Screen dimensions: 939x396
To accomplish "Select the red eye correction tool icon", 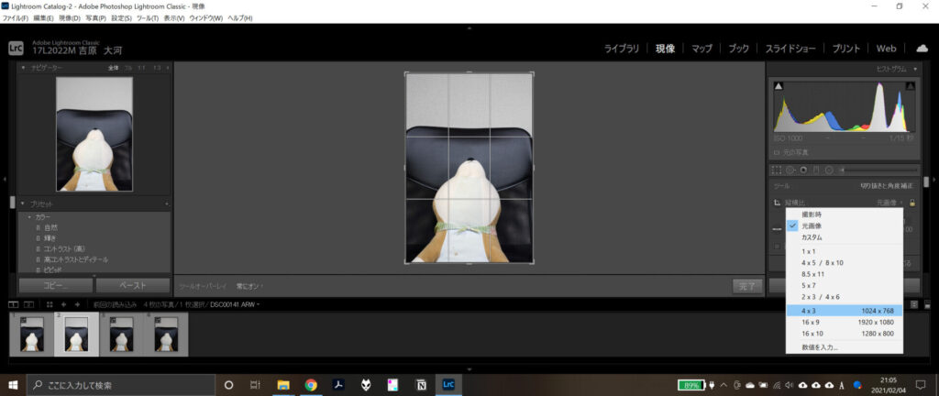I will pos(803,170).
